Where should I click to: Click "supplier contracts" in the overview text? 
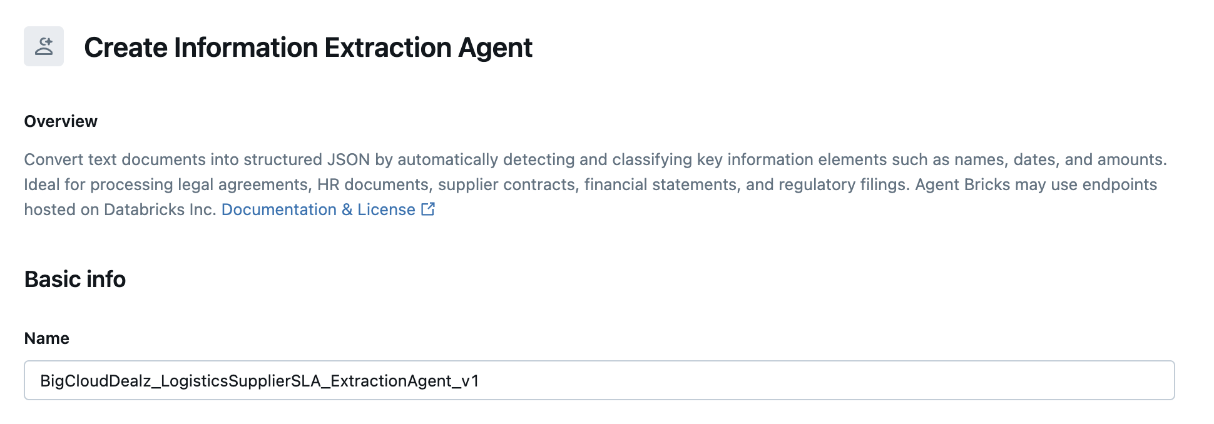click(x=506, y=184)
